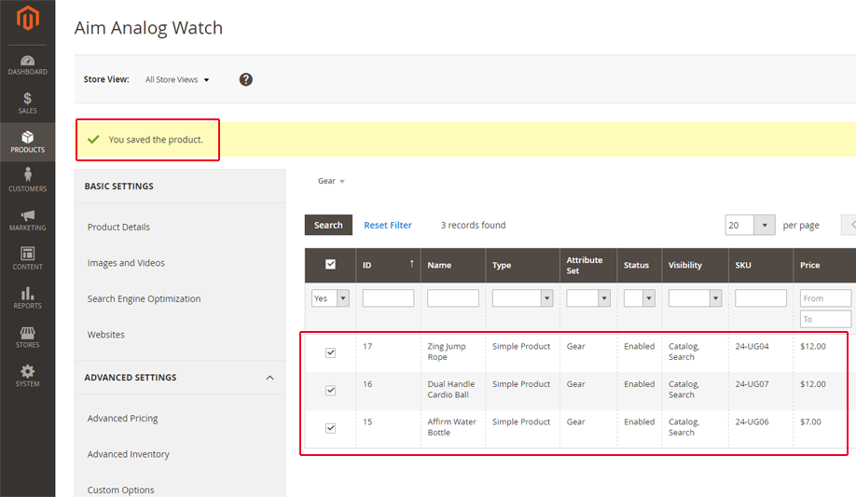Focus the Price From input field
Screen dimensions: 856x497
point(825,298)
